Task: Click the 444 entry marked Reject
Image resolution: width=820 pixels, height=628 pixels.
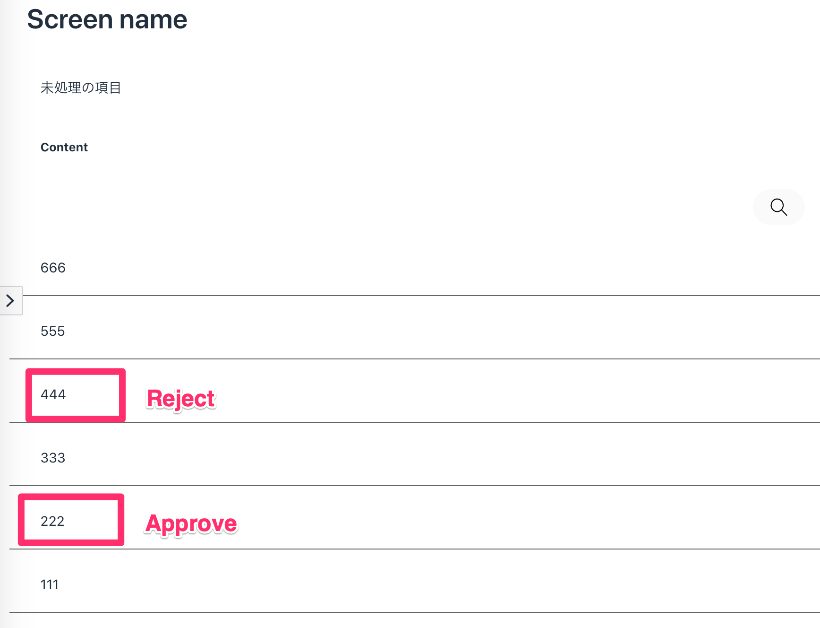Action: click(x=53, y=394)
